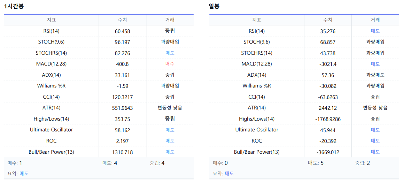Image resolution: width=403 pixels, height=183 pixels.
Task: Click 중립 signal in 1시간봉 RSI row
Action: click(x=170, y=31)
